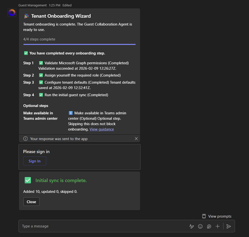The height and width of the screenshot is (237, 249).
Task: Click the Guest Management sender name
Action: pyautogui.click(x=32, y=5)
